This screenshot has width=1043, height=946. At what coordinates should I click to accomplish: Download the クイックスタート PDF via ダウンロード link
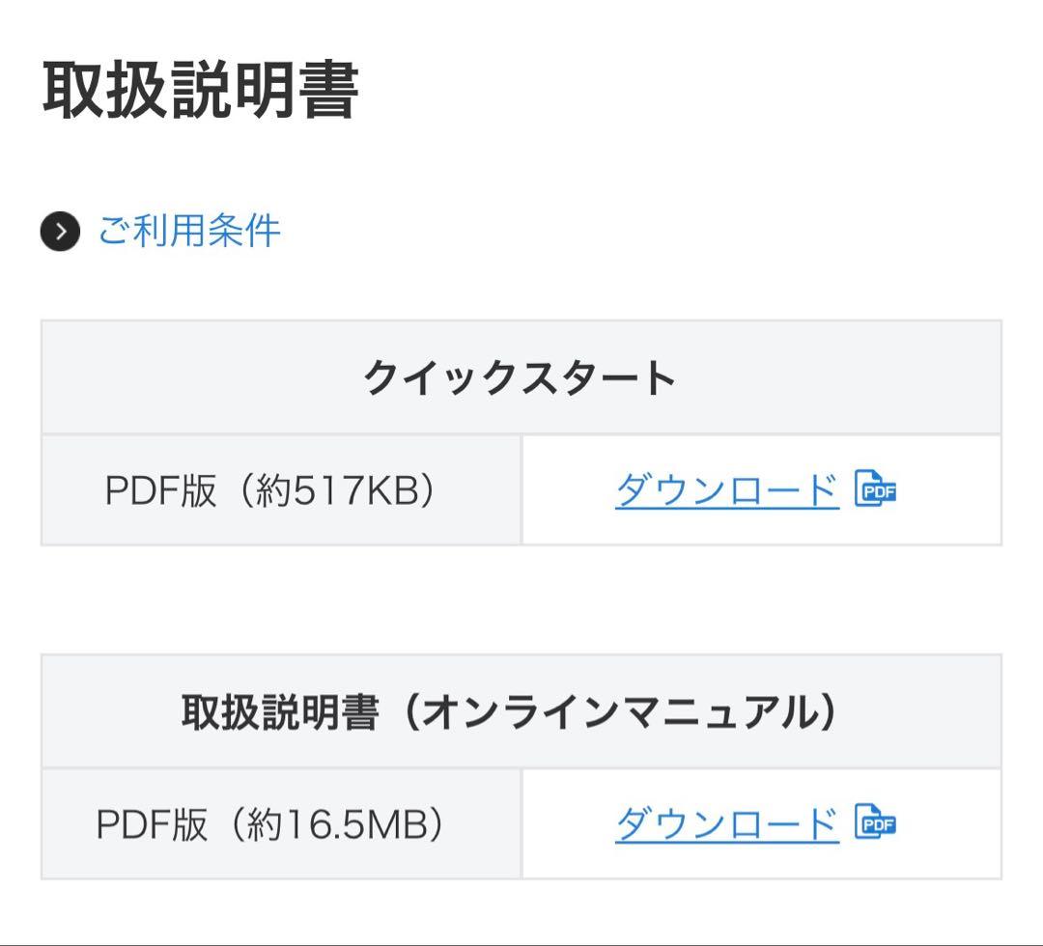726,490
